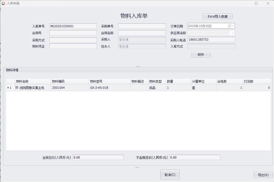Cancel using the 取消(C) button
The height and width of the screenshot is (182, 274).
pos(170,175)
